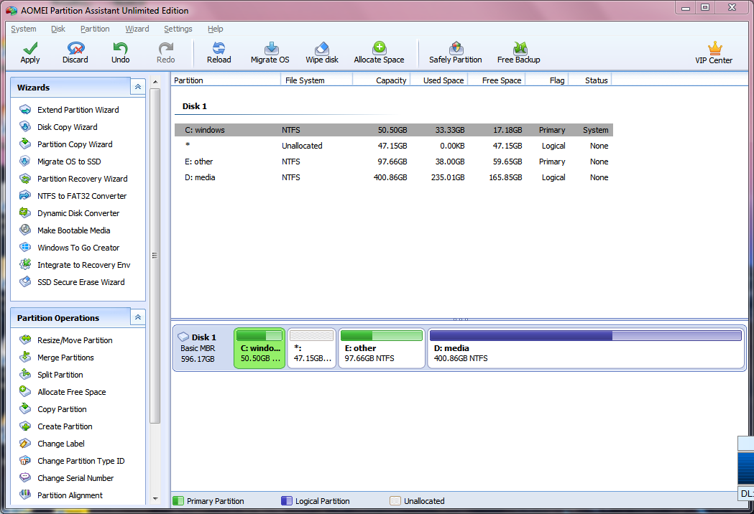Select the Disk 1 Basic MBR label block
The image size is (754, 514).
pos(203,348)
